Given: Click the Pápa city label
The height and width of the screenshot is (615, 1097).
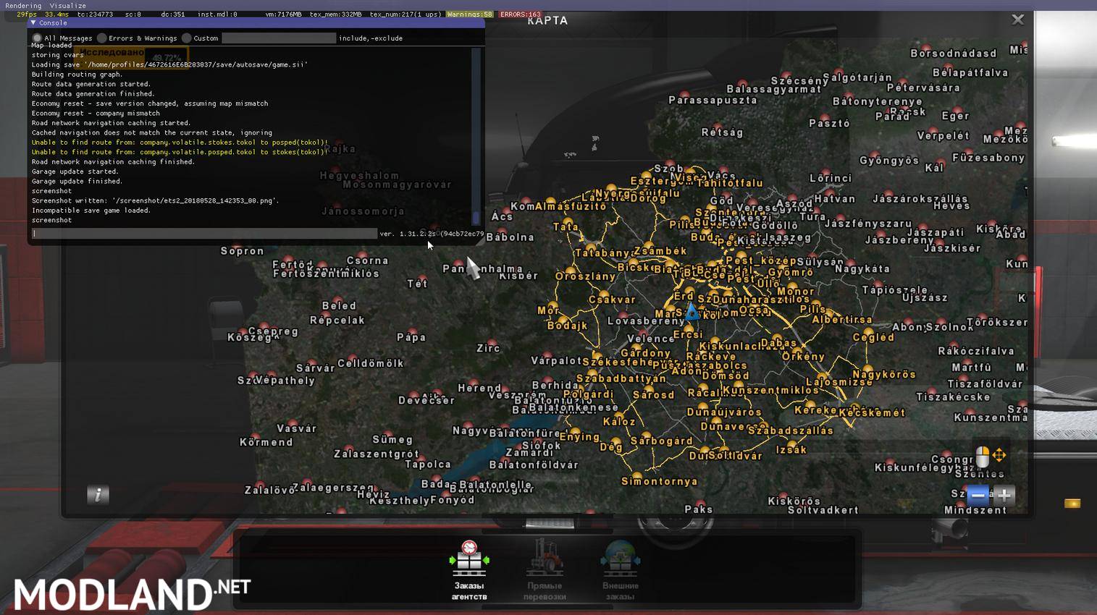Looking at the screenshot, I should point(411,337).
